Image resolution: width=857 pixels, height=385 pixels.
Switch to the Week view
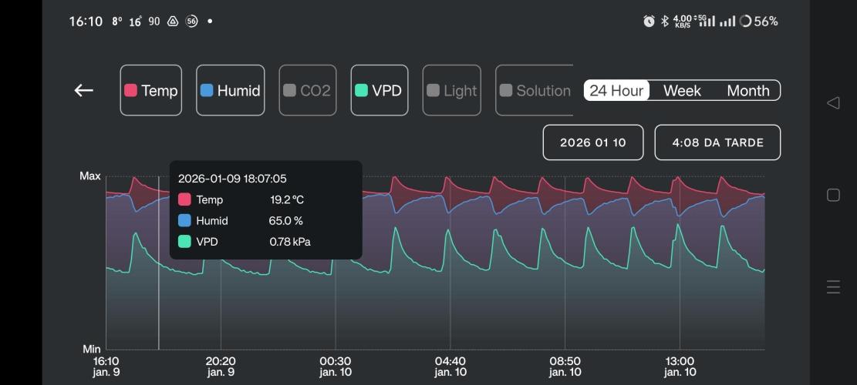[682, 91]
